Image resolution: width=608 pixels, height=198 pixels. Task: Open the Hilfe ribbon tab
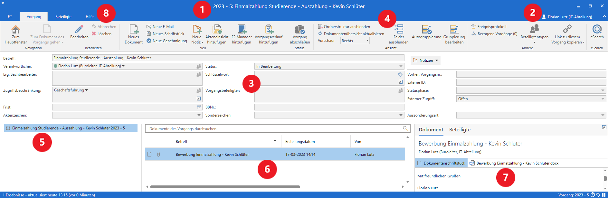click(90, 17)
